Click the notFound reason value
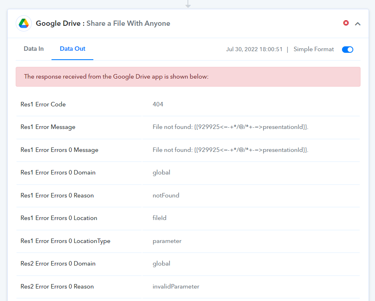 166,195
